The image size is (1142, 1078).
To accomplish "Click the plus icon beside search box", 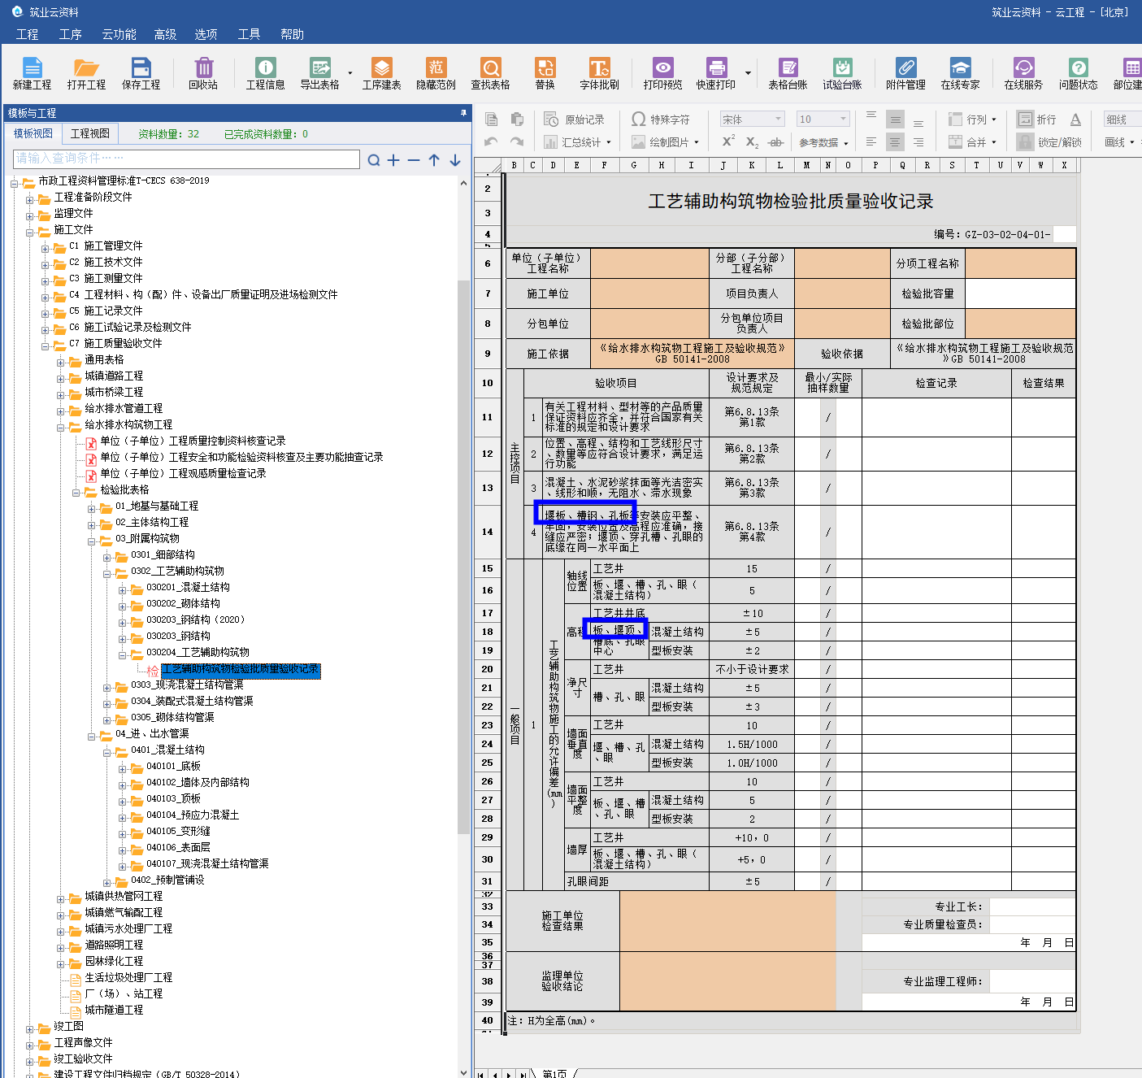I will click(x=393, y=160).
